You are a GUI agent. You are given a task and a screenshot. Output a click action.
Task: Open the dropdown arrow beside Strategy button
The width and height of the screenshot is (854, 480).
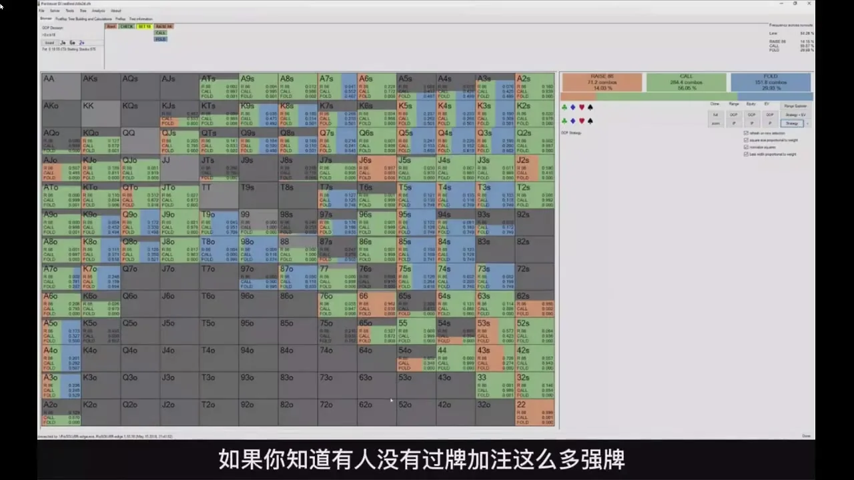coord(807,123)
